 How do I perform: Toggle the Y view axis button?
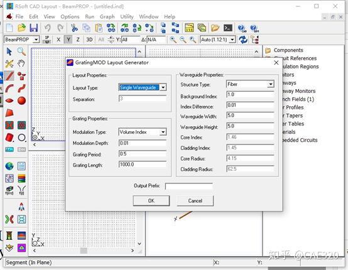coord(68,40)
